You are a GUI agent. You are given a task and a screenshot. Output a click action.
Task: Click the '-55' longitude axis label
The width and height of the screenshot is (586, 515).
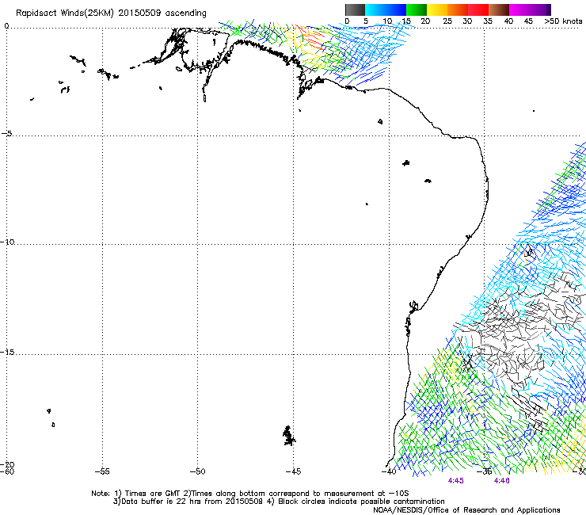point(102,471)
